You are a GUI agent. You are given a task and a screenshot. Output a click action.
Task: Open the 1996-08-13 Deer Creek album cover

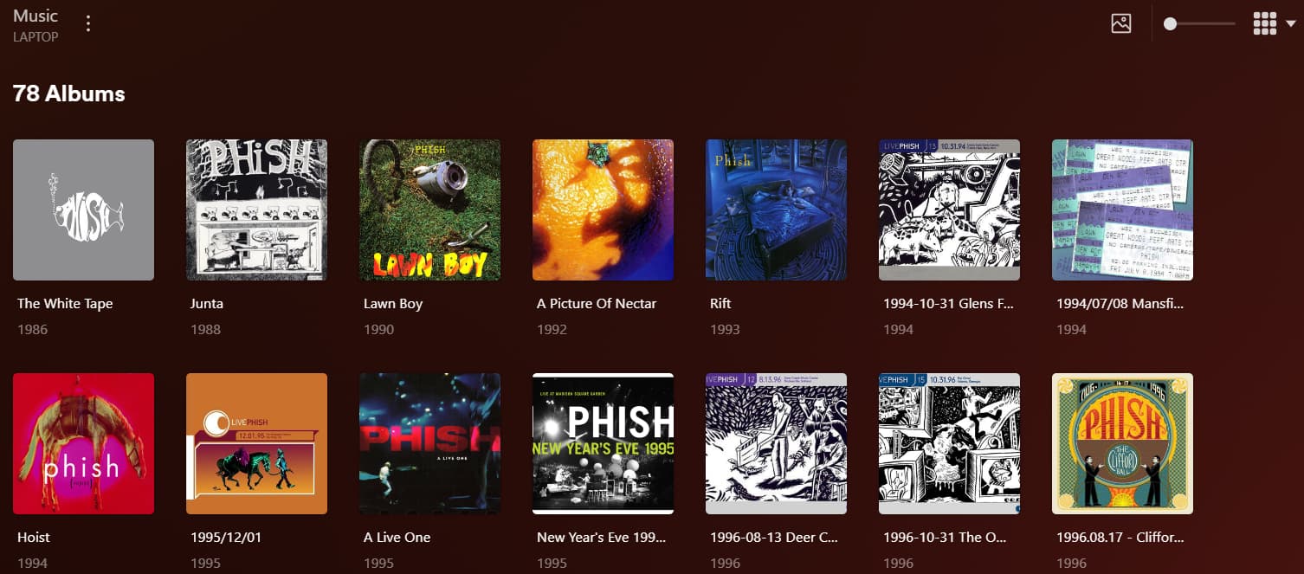pos(776,443)
